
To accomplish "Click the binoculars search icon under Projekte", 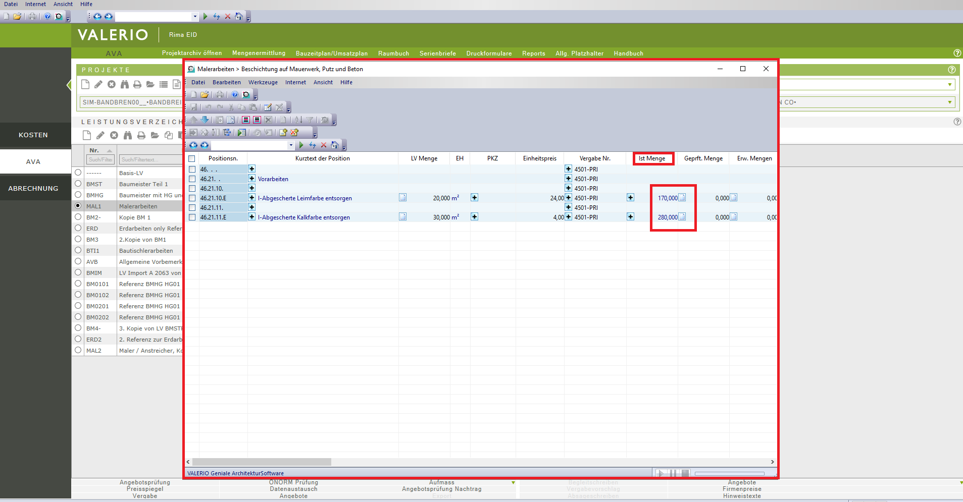I will (x=124, y=84).
